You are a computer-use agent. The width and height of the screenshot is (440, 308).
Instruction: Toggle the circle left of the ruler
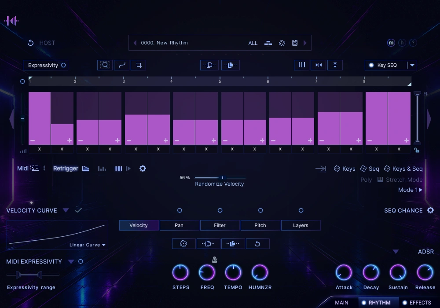tap(22, 81)
